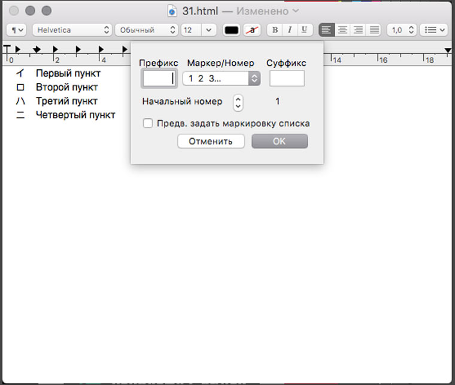Click the first-line indent marker at ruler zero

click(x=7, y=50)
